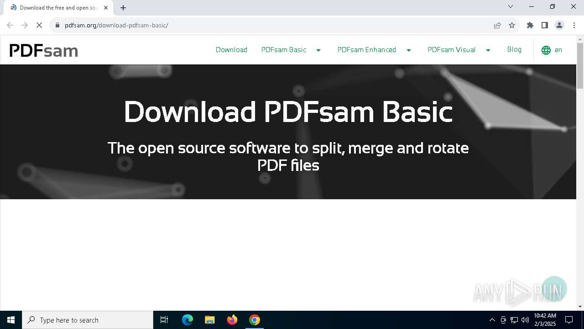
Task: Open the volume tray icon
Action: 525,320
